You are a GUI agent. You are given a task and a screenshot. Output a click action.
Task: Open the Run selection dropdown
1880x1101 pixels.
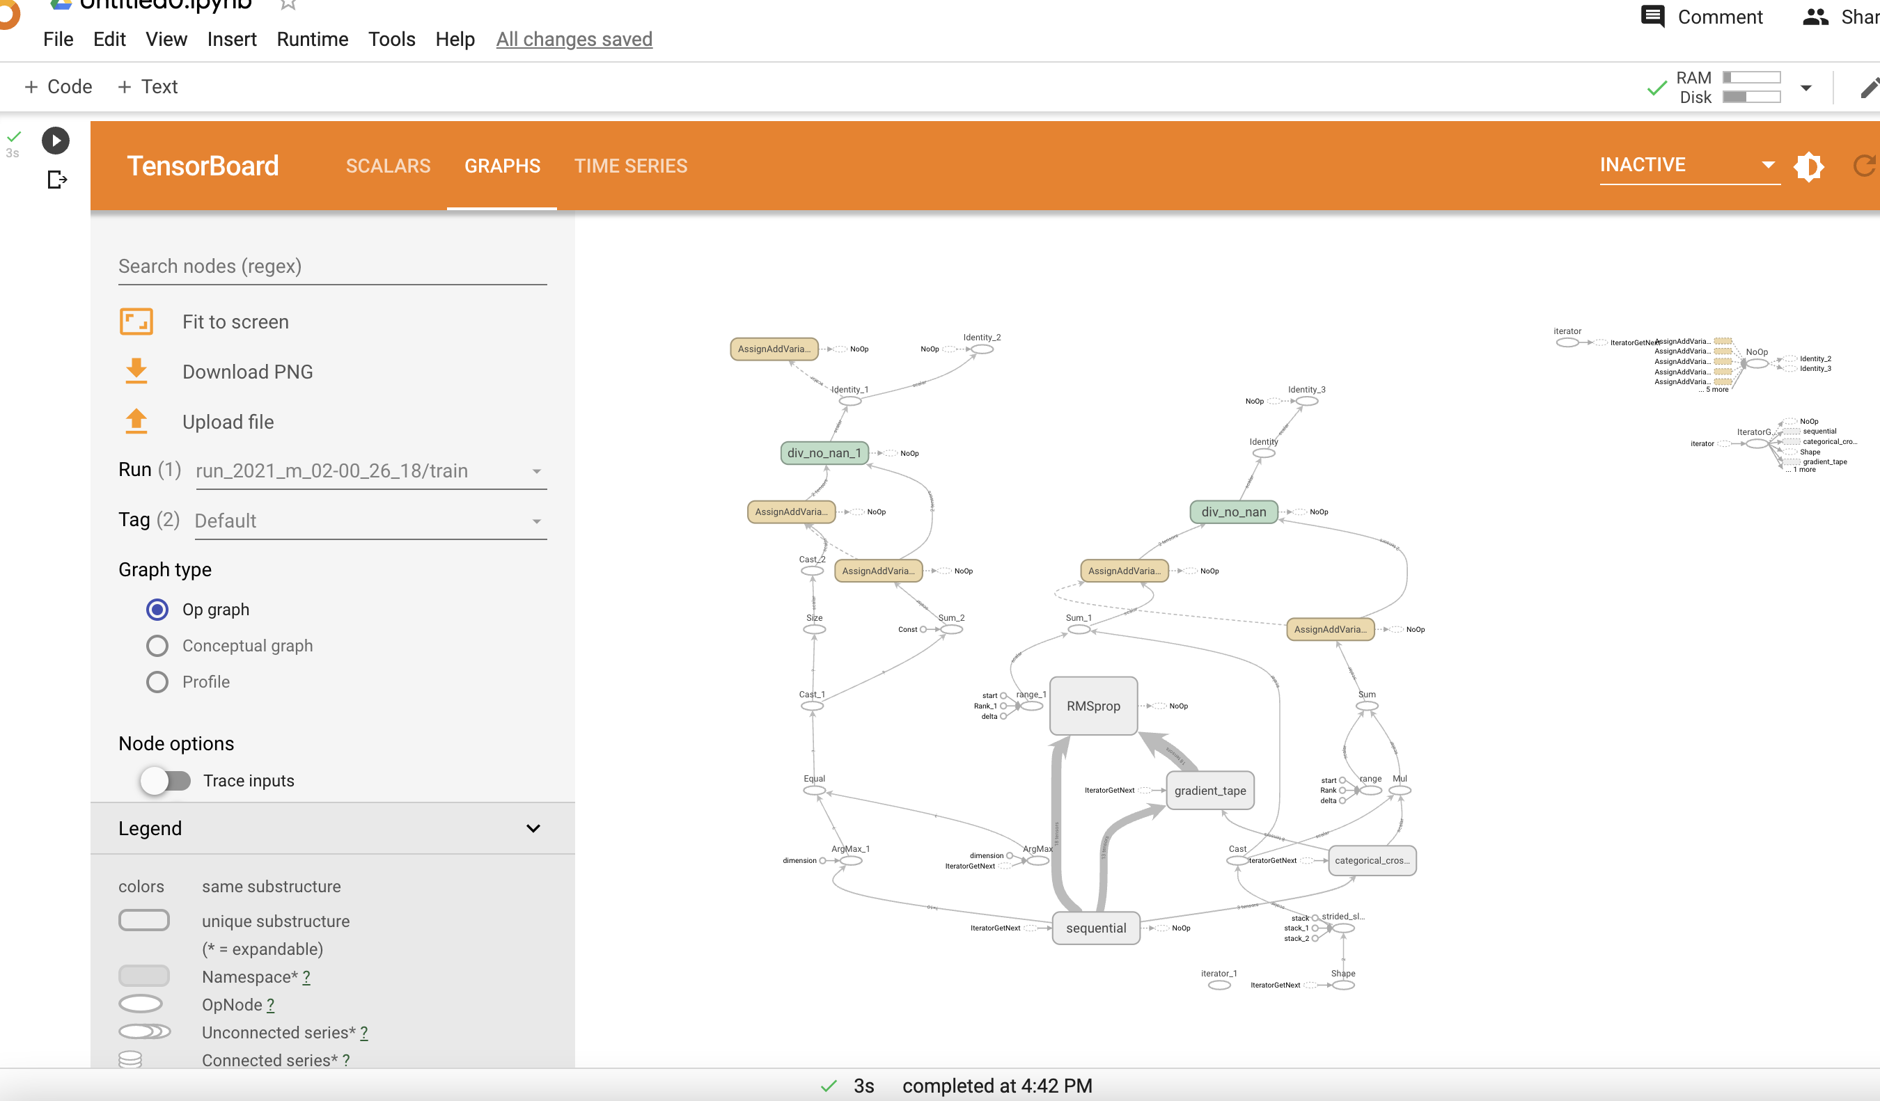[x=370, y=471]
